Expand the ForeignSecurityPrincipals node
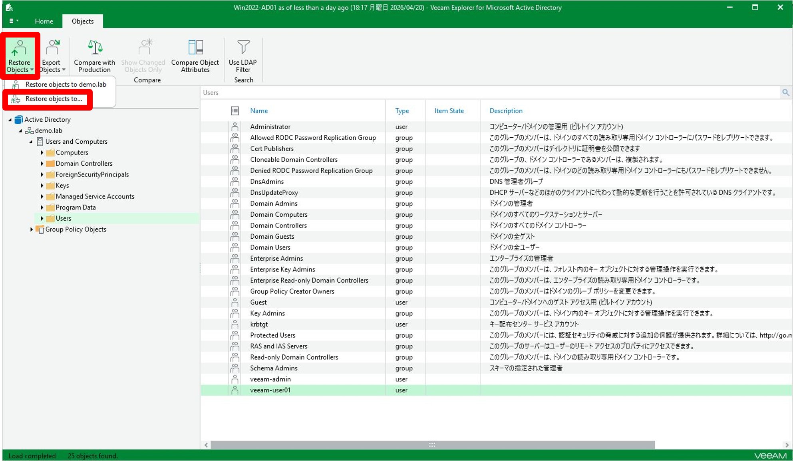This screenshot has height=461, width=793. (x=42, y=174)
